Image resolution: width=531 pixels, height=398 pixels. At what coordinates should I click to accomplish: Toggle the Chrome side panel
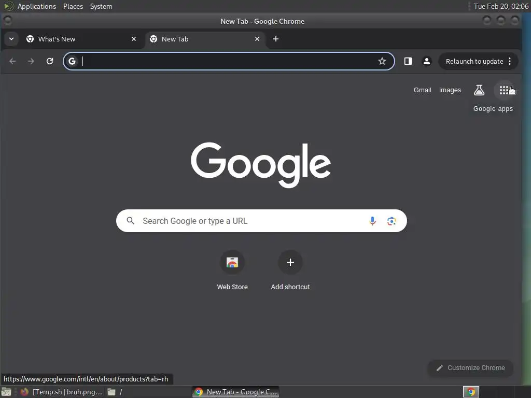pos(408,61)
